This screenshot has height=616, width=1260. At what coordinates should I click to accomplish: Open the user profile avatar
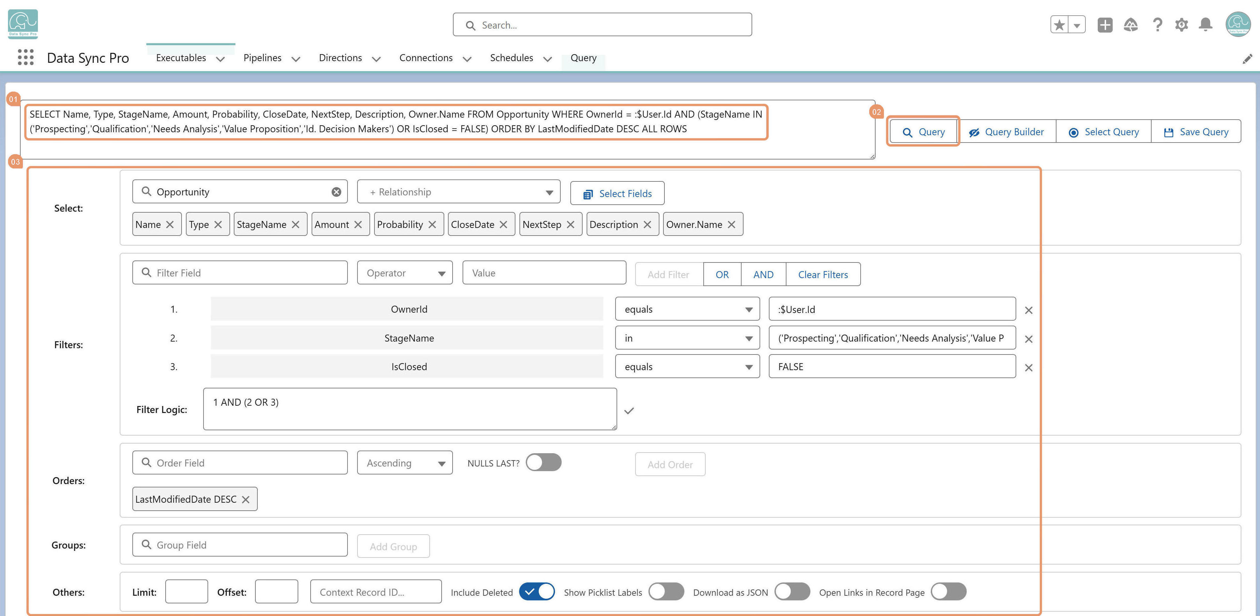(x=1238, y=24)
